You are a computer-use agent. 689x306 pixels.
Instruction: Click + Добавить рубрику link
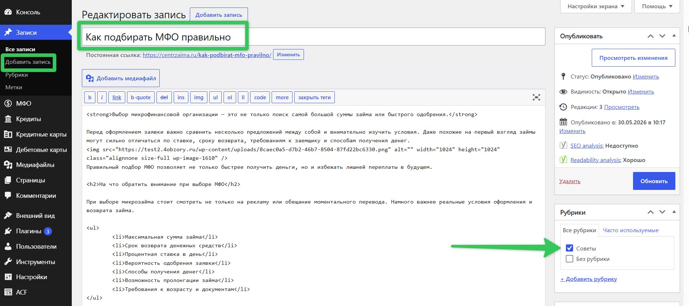589,279
